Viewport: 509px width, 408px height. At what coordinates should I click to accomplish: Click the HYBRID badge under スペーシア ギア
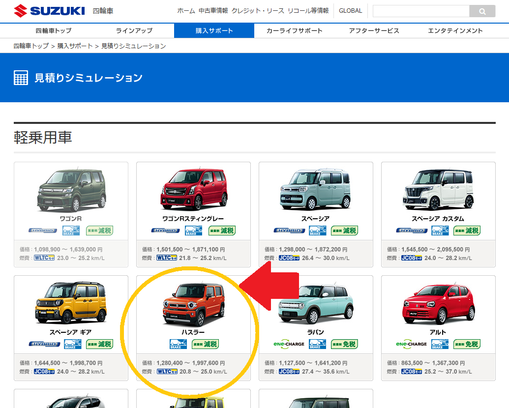pyautogui.click(x=44, y=344)
